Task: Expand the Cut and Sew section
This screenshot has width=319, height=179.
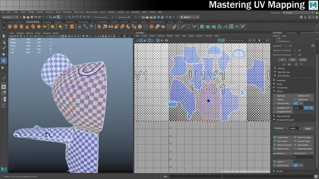Action: pyautogui.click(x=274, y=88)
